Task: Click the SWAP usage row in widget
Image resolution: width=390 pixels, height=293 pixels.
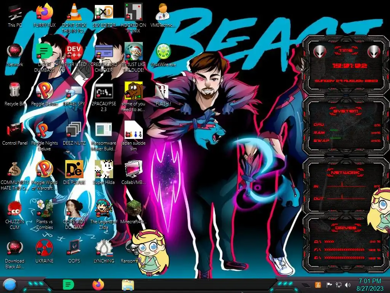Action: point(347,141)
